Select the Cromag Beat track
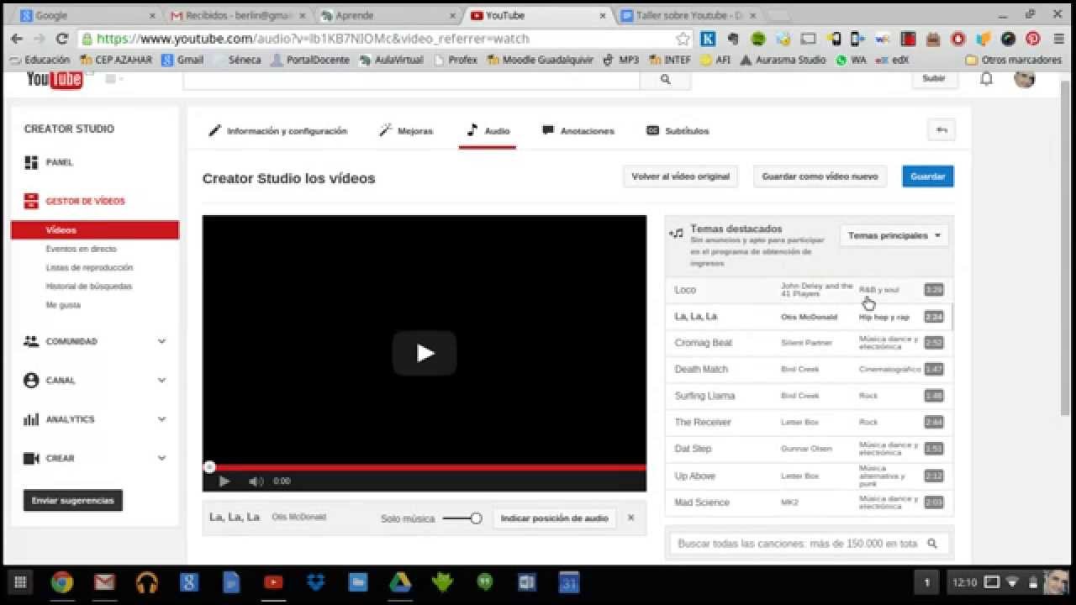 807,343
